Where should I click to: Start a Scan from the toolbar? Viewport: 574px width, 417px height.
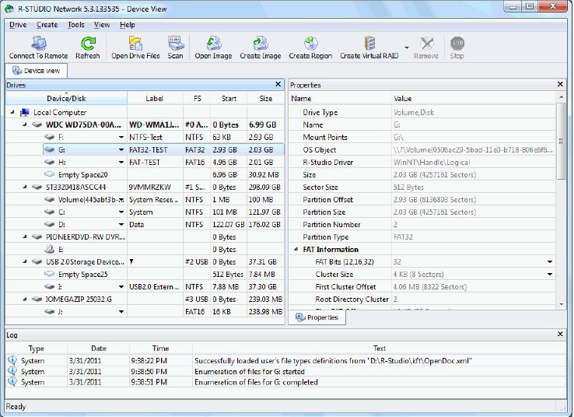175,48
